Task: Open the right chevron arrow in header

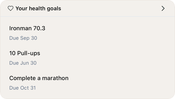Action: pyautogui.click(x=163, y=8)
